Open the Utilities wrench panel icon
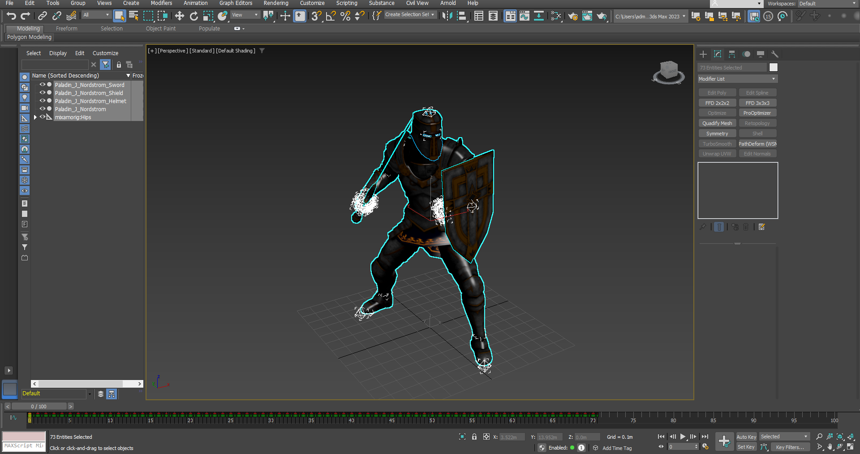This screenshot has width=860, height=454. pyautogui.click(x=775, y=54)
